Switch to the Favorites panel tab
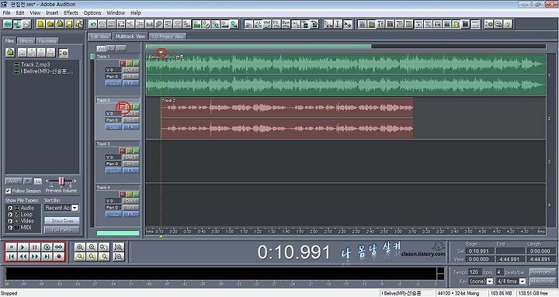This screenshot has height=297, width=559. click(x=47, y=41)
